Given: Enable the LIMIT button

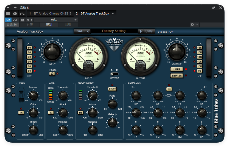Looking at the screenshot, I should (177, 69).
